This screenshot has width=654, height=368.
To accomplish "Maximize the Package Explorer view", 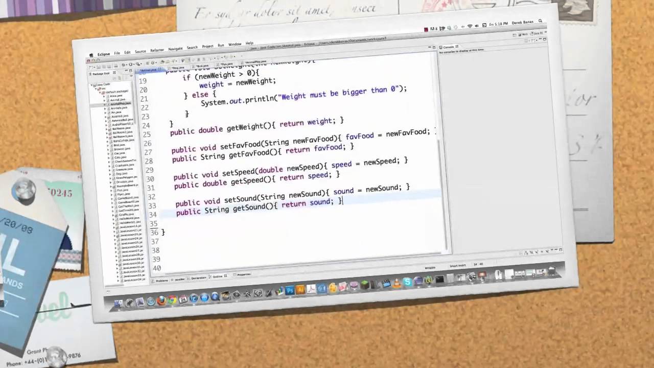I will [x=130, y=71].
